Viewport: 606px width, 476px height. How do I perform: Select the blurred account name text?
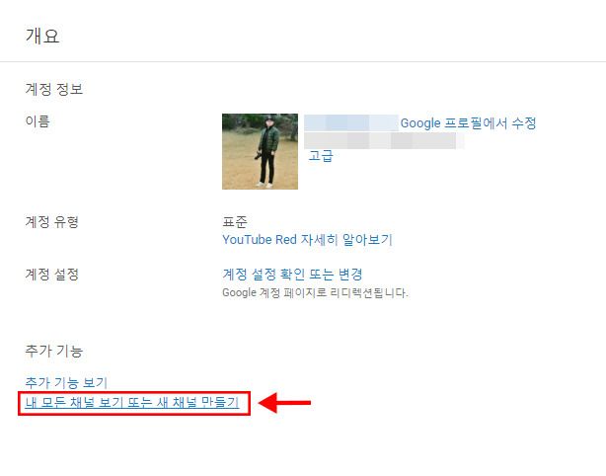(351, 122)
